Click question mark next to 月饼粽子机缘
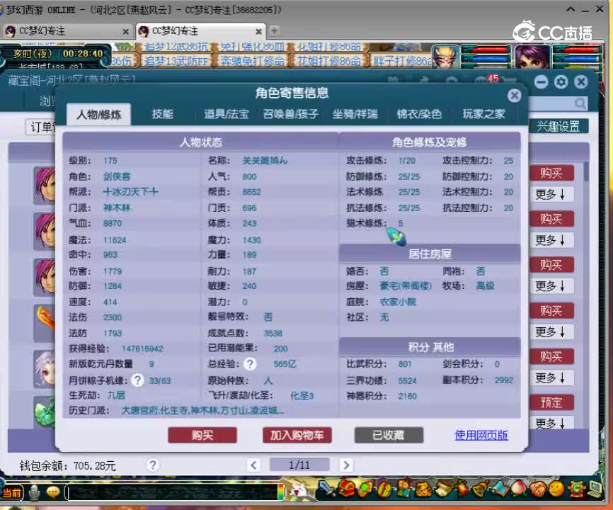This screenshot has height=510, width=613. 137,380
